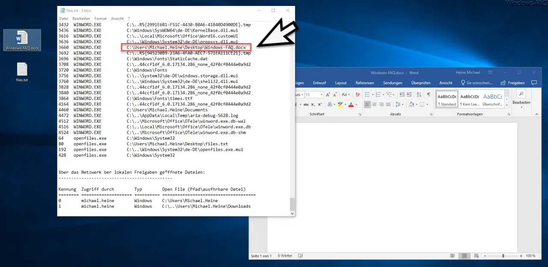Open Format menu in Editor
The image size is (548, 267).
(101, 19)
